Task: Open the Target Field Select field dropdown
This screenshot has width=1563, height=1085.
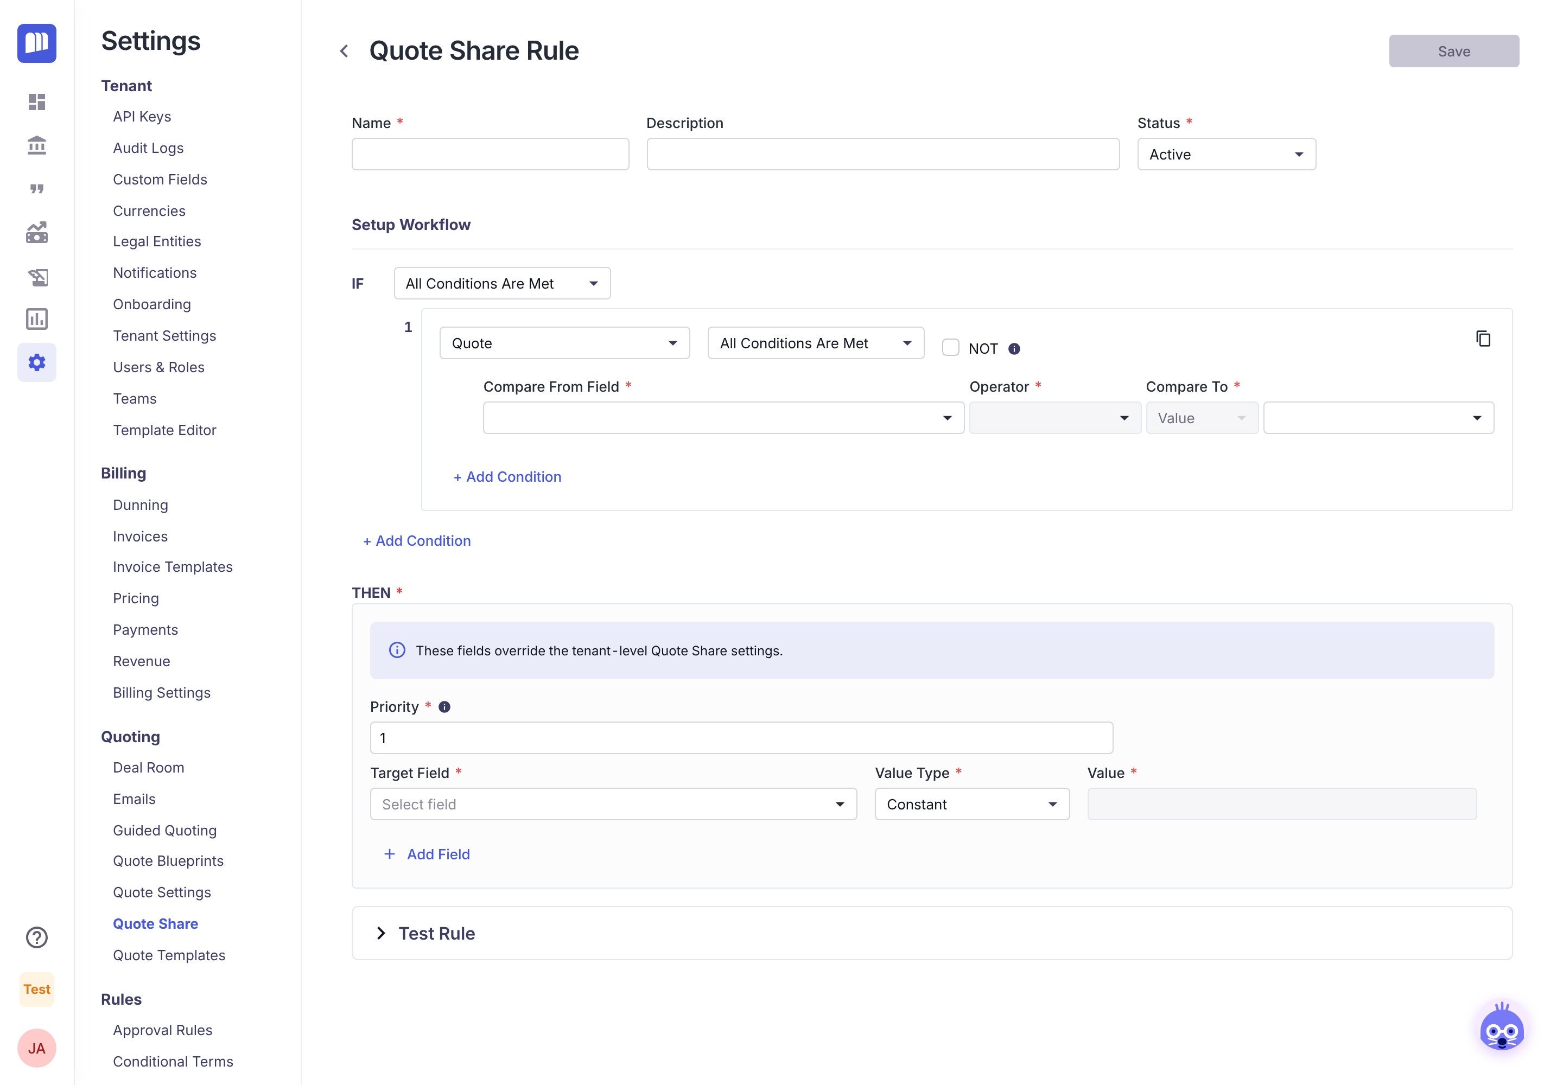Action: pos(613,804)
